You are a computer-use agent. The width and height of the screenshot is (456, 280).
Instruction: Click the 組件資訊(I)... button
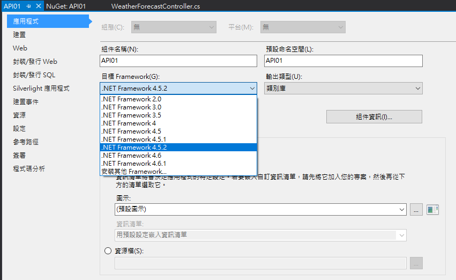pos(374,117)
